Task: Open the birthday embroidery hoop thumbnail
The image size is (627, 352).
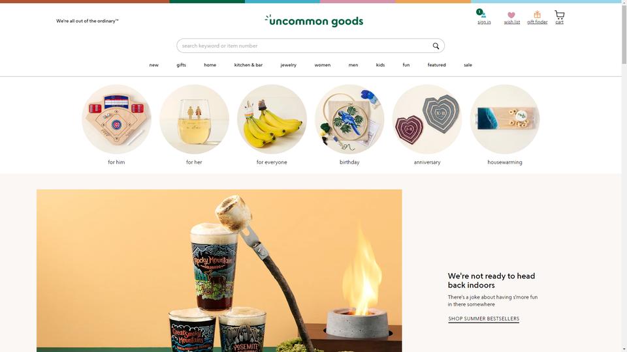Action: pyautogui.click(x=349, y=119)
